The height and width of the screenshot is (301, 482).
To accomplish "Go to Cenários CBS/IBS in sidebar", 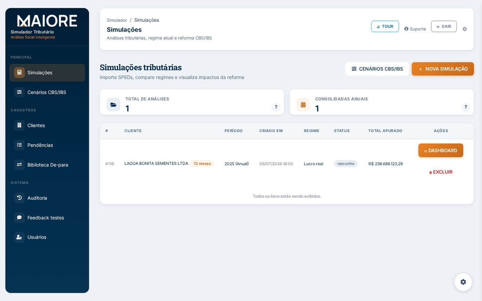I will coord(47,92).
